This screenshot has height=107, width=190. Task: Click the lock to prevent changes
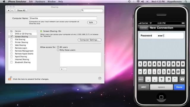click(10, 78)
